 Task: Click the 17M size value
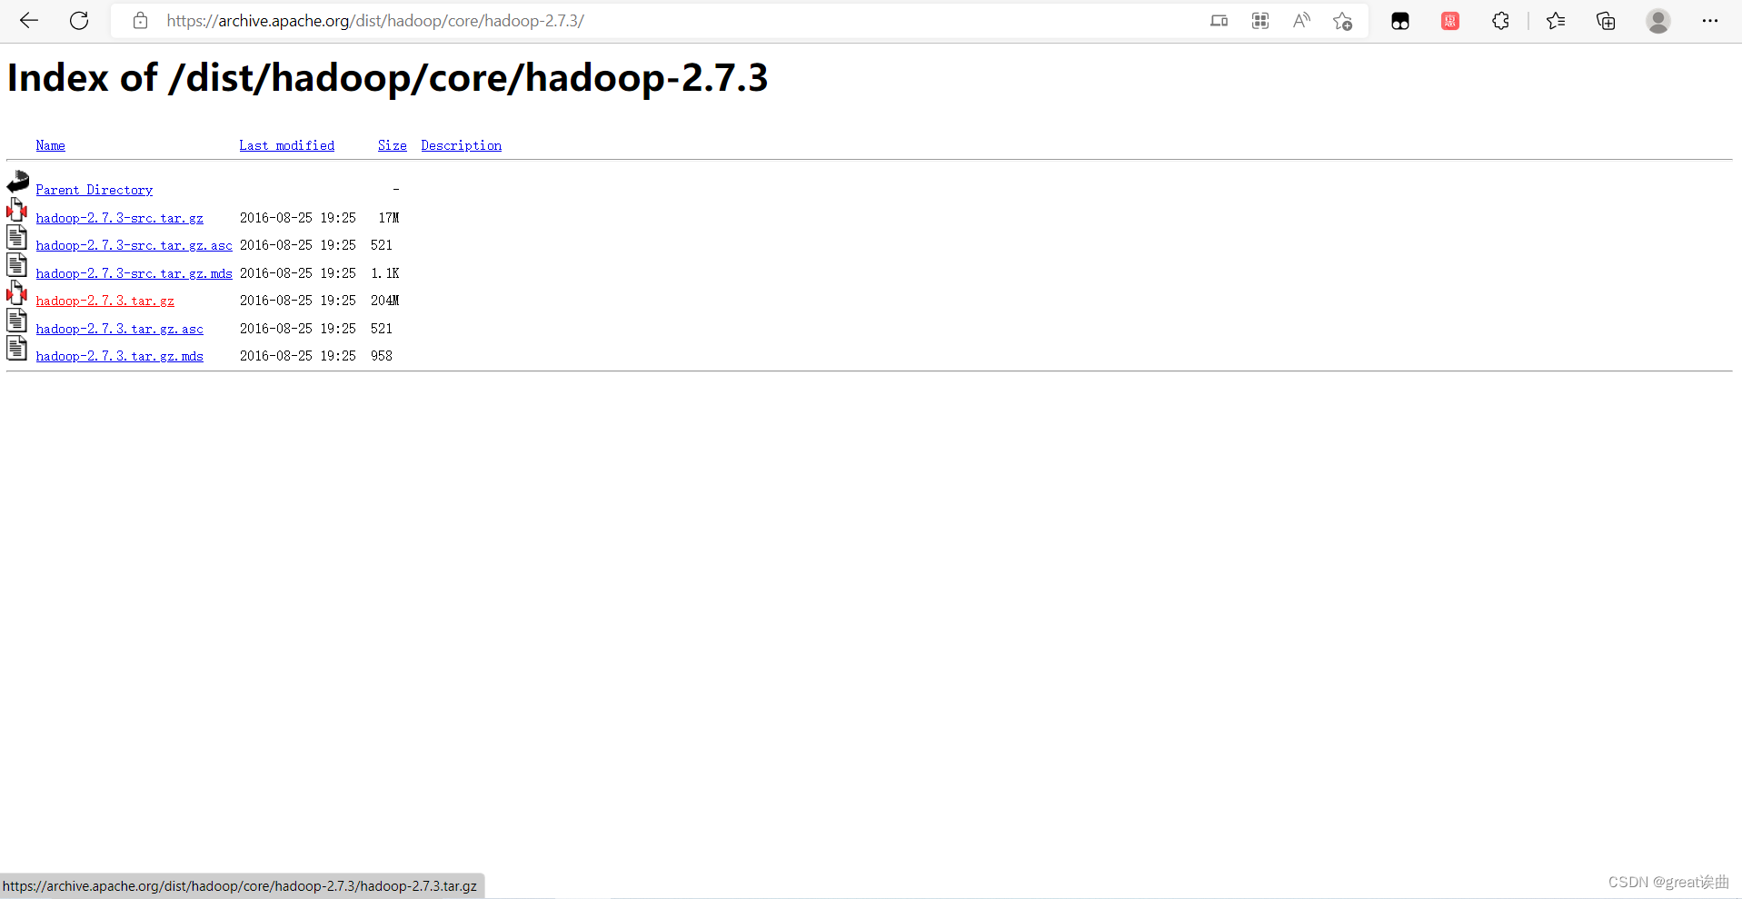tap(389, 218)
